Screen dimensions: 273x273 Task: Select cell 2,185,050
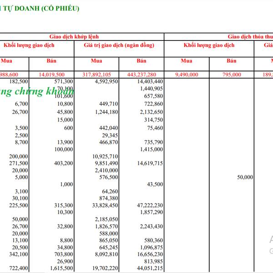tap(106, 219)
